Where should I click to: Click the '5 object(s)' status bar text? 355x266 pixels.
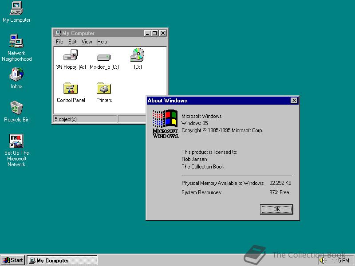65,119
